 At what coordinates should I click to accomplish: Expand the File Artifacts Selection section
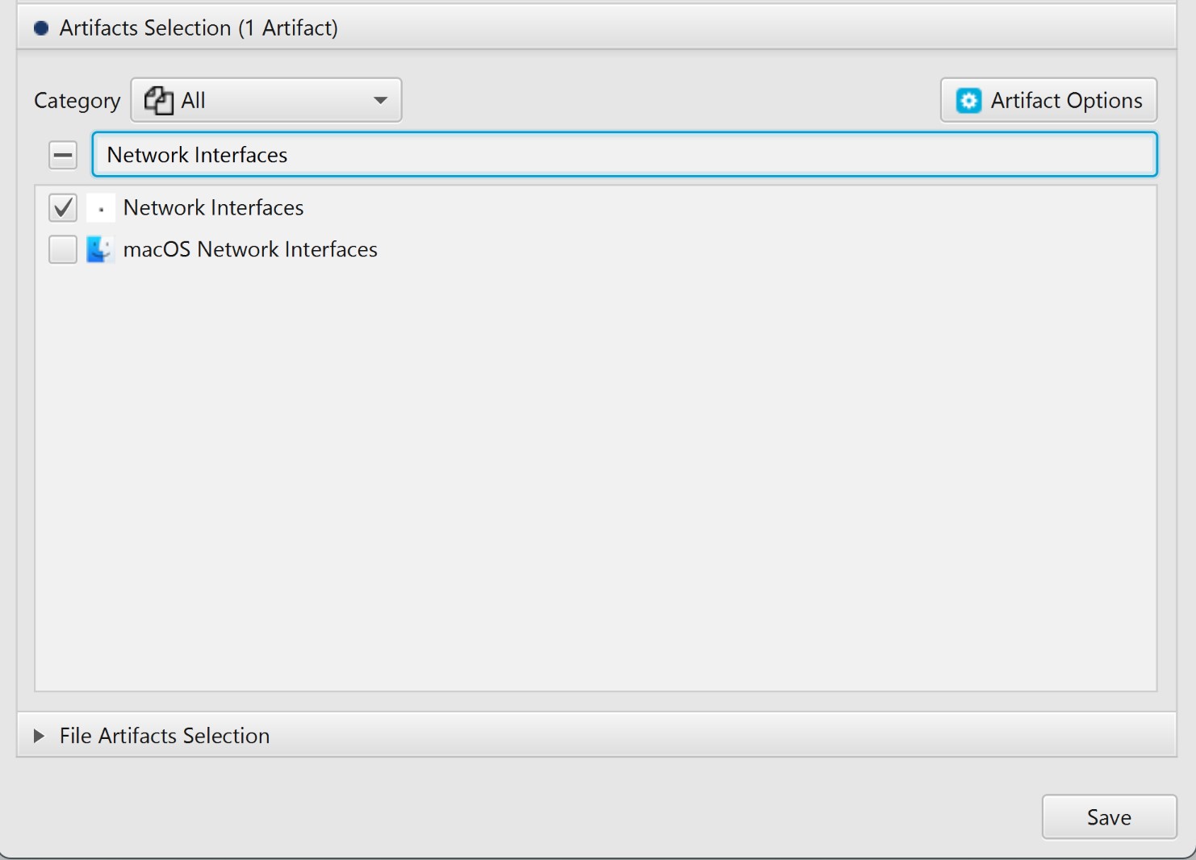click(164, 735)
